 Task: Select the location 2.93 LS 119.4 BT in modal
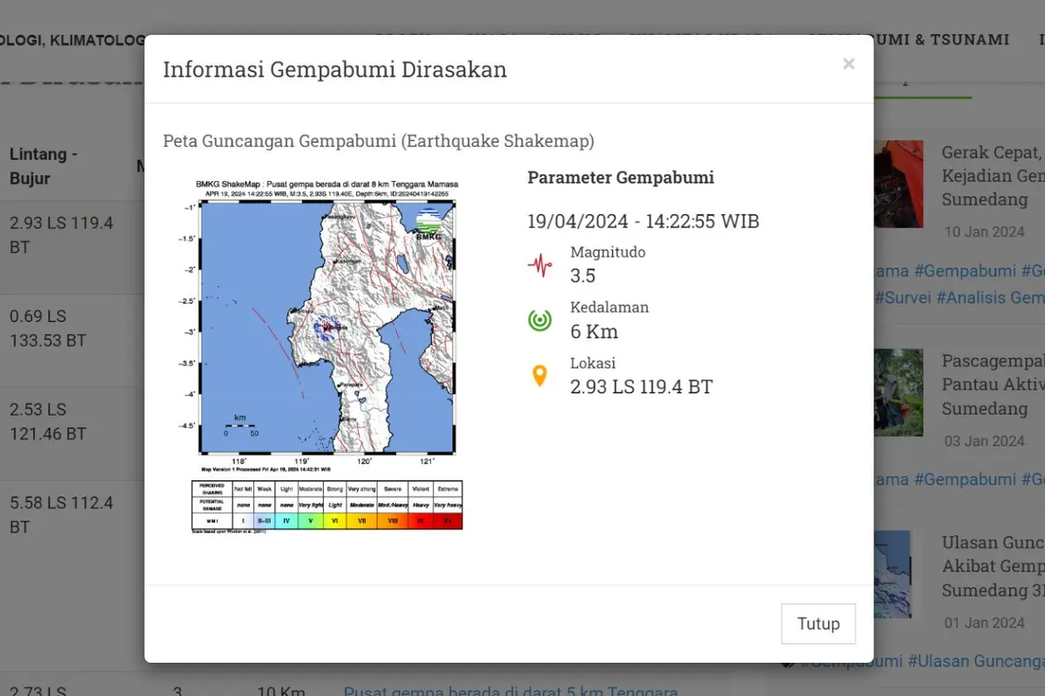click(x=642, y=387)
